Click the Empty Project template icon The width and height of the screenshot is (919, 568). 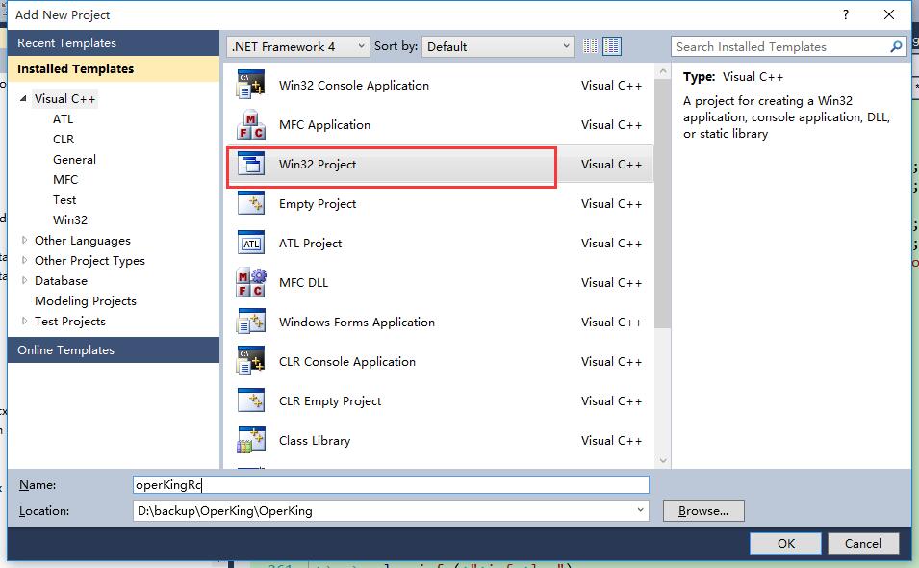point(251,203)
